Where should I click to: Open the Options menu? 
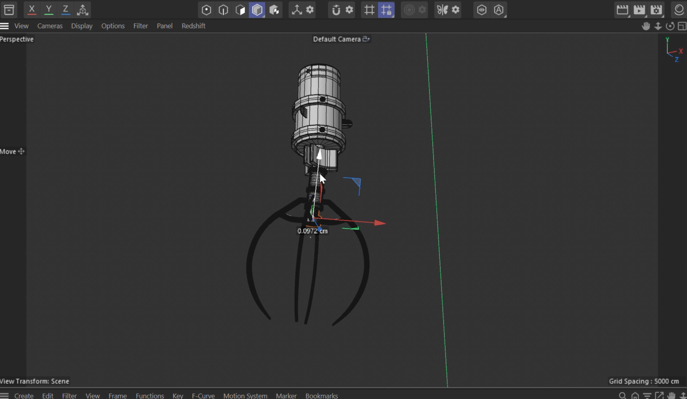[113, 26]
